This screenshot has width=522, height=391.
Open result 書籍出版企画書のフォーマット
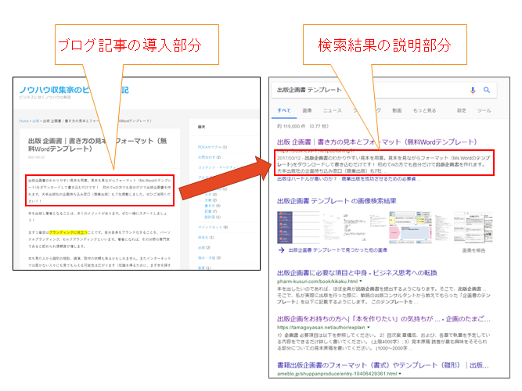[x=383, y=365]
